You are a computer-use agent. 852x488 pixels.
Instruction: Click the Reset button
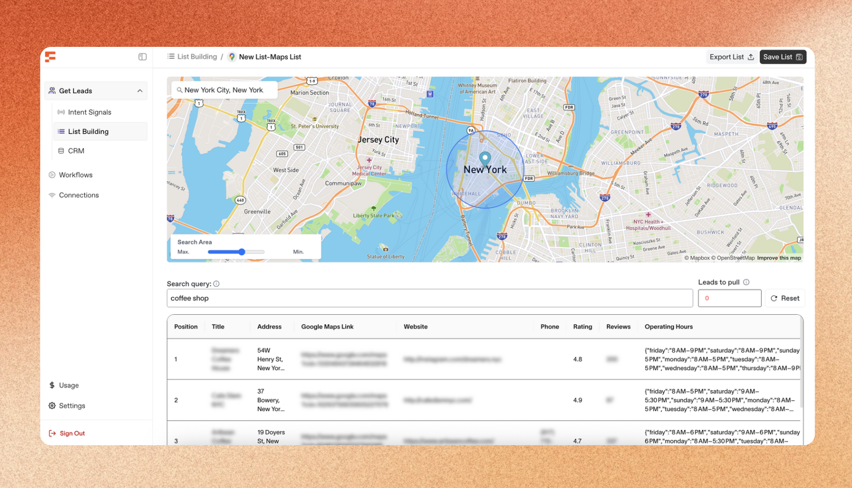pos(785,299)
